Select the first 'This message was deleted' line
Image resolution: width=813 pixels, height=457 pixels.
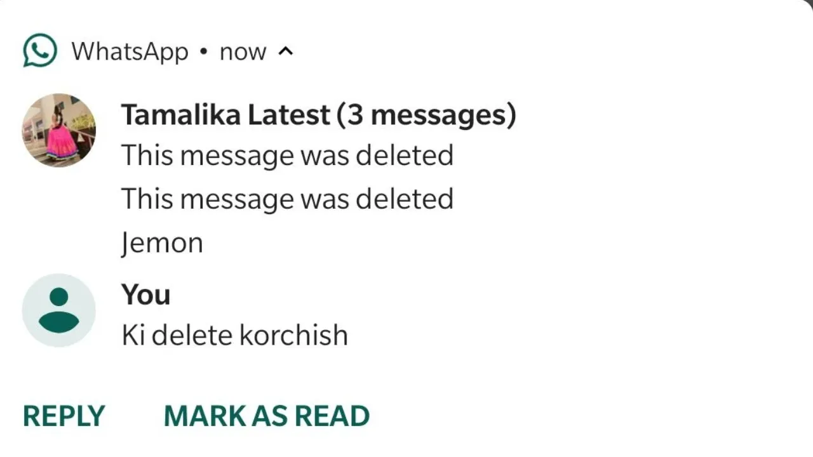coord(287,156)
